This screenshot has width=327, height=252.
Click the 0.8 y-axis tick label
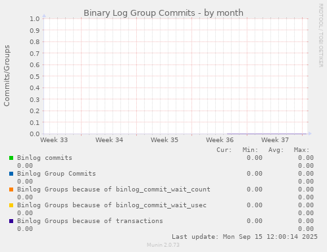tap(35, 41)
